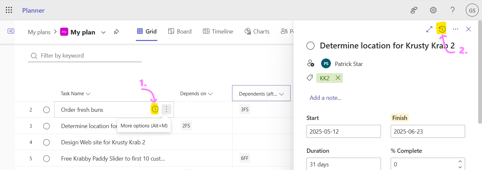
Task: Switch to the Timeline tab
Action: (x=218, y=32)
